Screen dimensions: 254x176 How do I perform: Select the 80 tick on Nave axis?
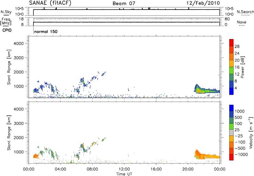(227, 19)
